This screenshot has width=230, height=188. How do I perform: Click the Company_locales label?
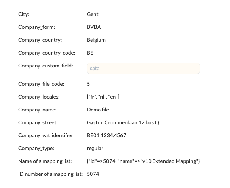(39, 97)
